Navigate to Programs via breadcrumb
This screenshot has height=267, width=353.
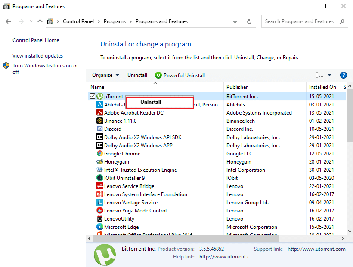pyautogui.click(x=115, y=21)
